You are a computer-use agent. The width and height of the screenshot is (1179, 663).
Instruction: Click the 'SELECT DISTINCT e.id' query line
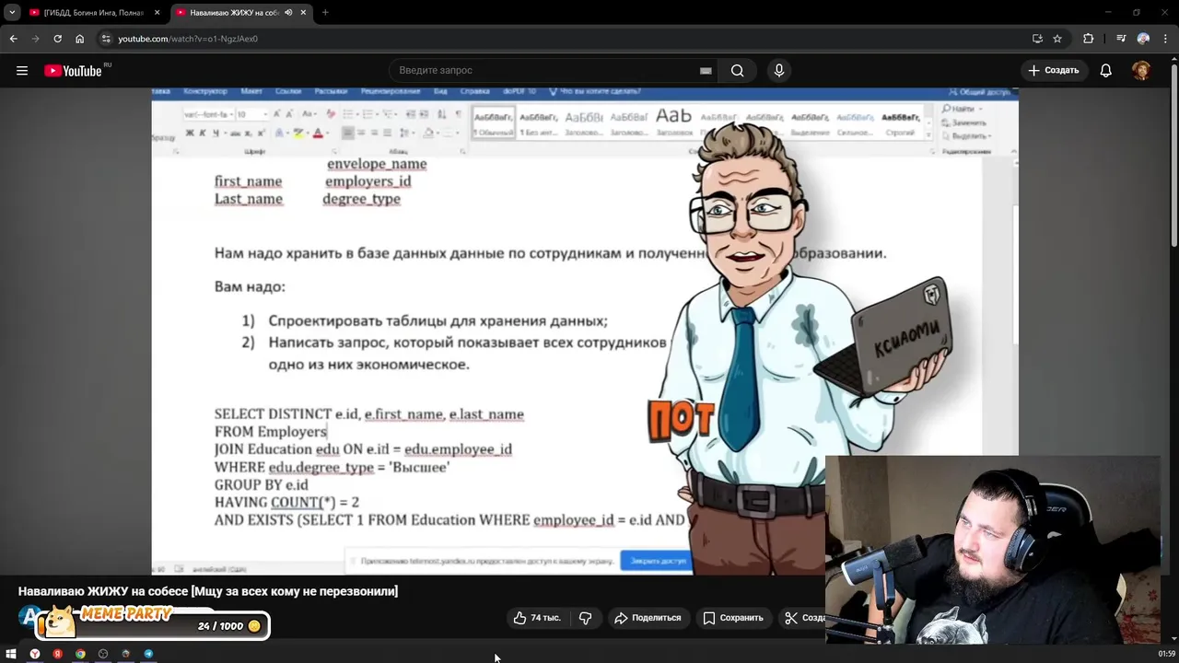(x=369, y=414)
